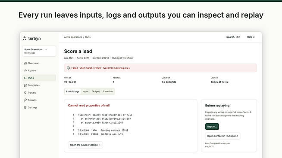Click the Replay button
This screenshot has width=282, height=158.
(212, 127)
